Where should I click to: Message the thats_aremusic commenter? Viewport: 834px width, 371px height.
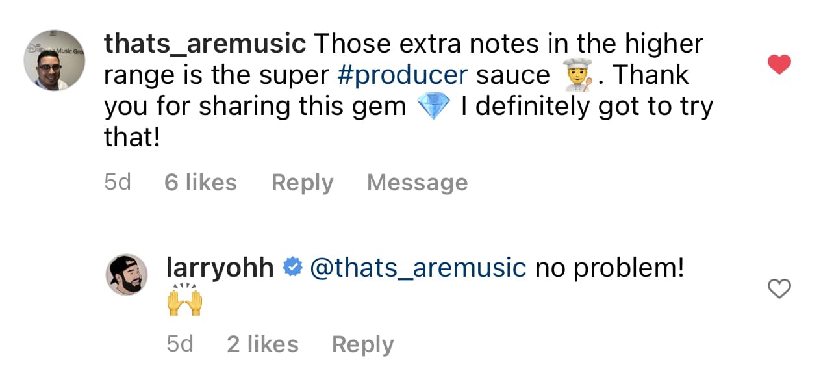[x=417, y=183]
